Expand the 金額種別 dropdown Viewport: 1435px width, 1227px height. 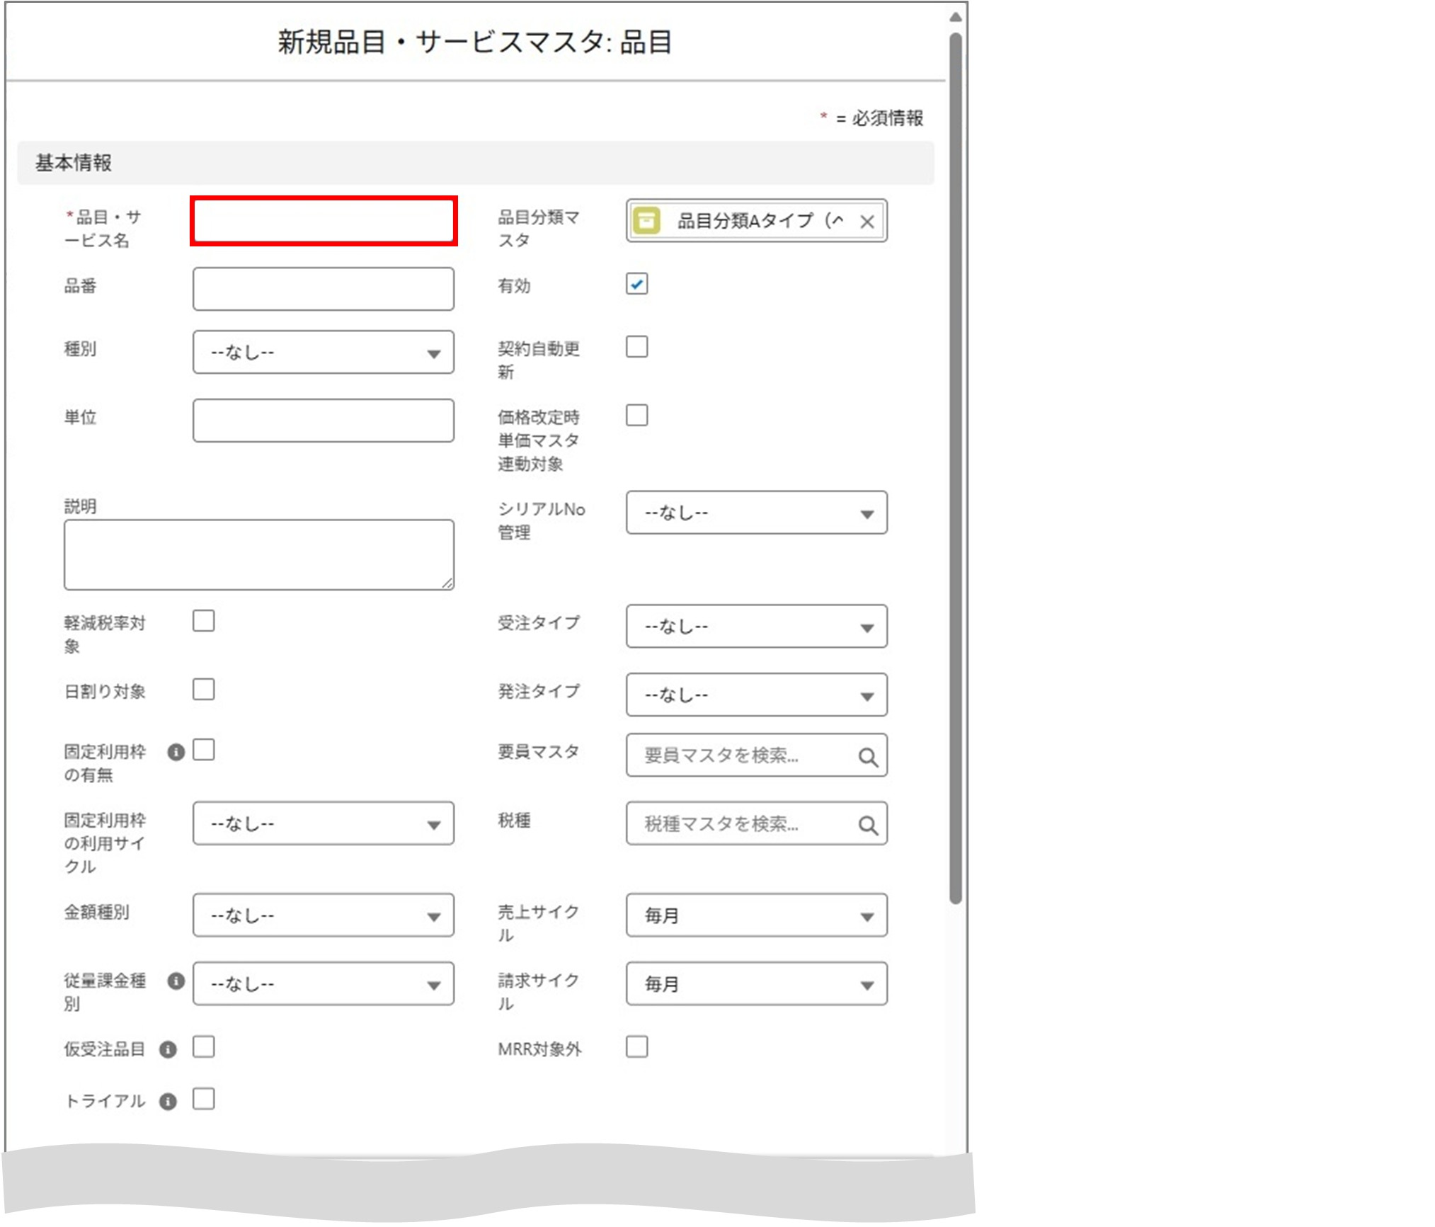pos(323,915)
